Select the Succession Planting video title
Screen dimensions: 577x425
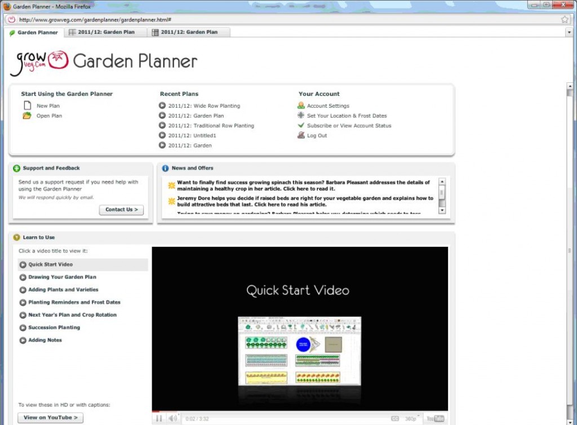(x=54, y=327)
